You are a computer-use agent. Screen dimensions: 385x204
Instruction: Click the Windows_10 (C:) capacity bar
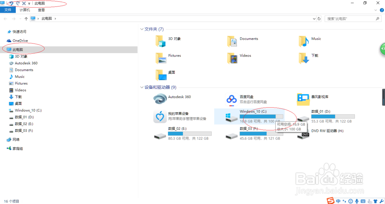tap(261, 116)
